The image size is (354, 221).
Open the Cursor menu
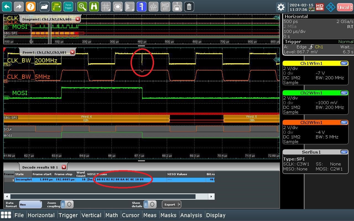[x=131, y=215]
